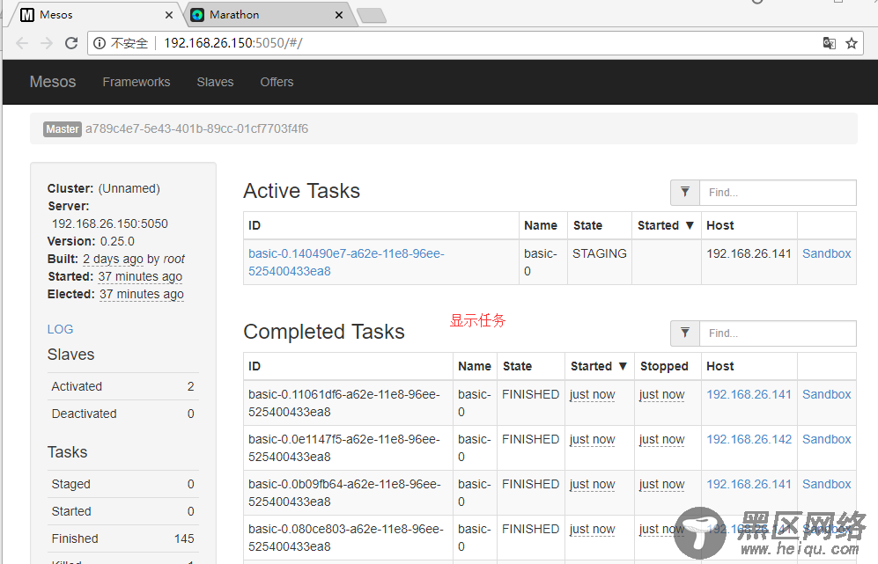
Task: Click the Started tasks row in sidebar
Action: pyautogui.click(x=122, y=511)
